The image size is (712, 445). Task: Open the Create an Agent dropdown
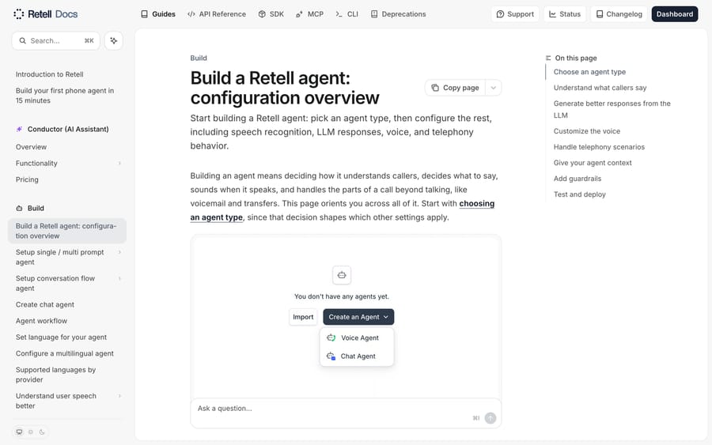pos(358,317)
